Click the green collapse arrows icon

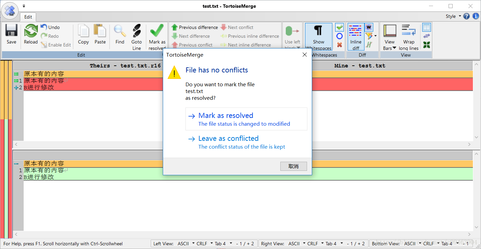(427, 45)
